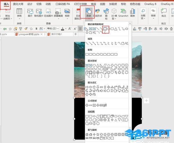
Task: Click the 批注 comment button
Action: click(164, 13)
